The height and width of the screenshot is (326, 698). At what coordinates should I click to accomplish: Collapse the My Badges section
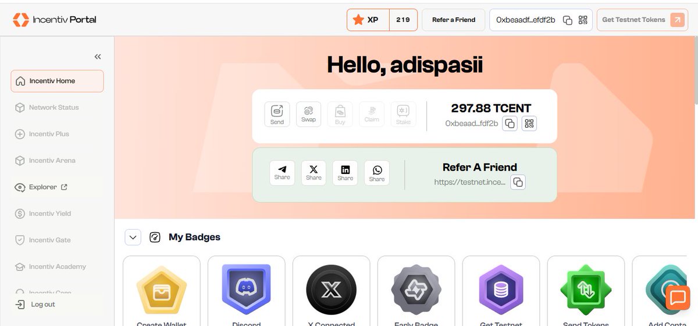coord(133,237)
